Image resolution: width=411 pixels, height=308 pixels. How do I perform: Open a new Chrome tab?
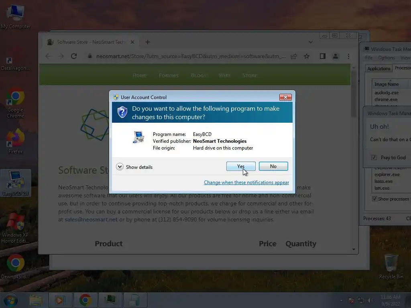(148, 42)
